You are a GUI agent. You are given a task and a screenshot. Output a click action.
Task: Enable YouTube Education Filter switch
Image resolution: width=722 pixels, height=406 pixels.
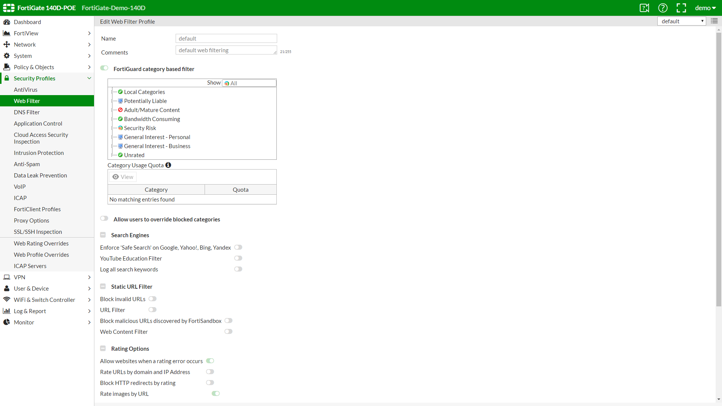pyautogui.click(x=238, y=258)
